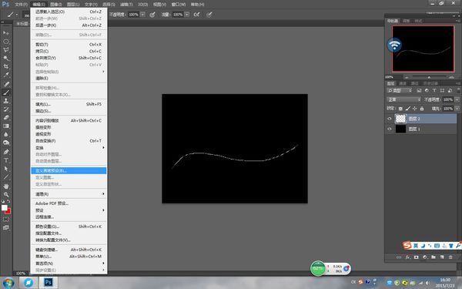
Task: Select the Clone Stamp tool
Action: pos(6,101)
